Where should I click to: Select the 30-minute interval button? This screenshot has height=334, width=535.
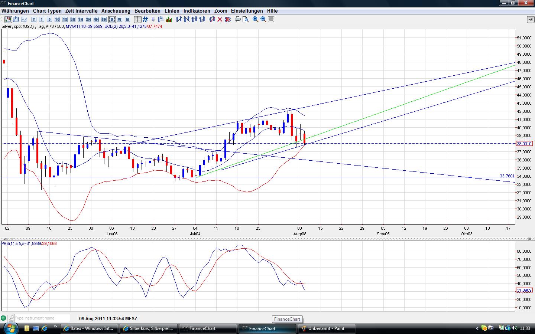click(73, 19)
